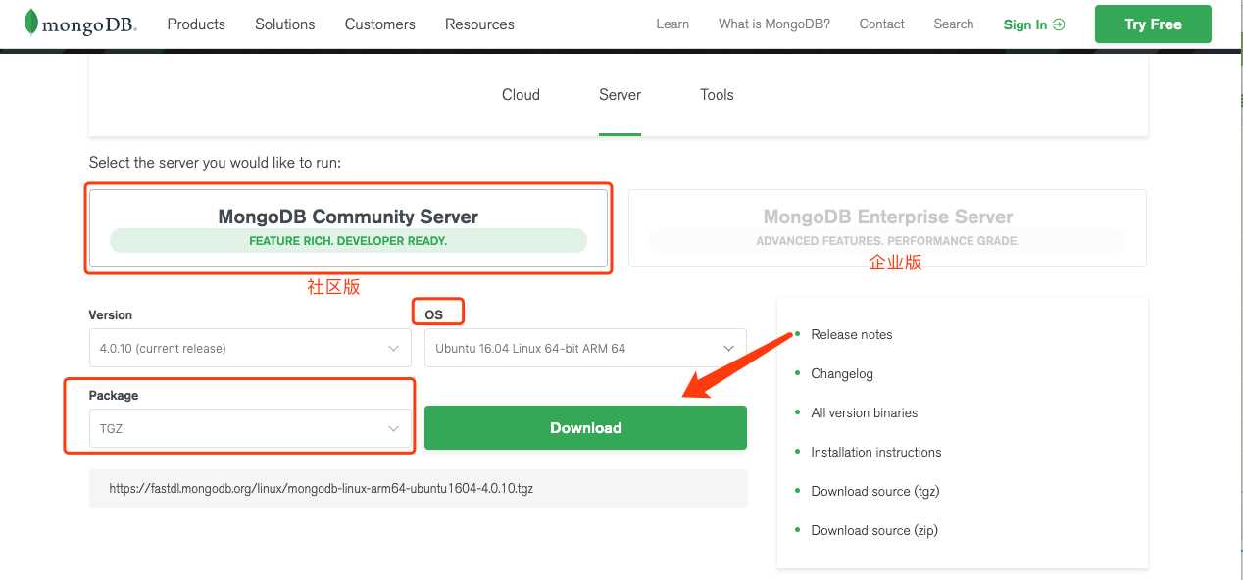Image resolution: width=1243 pixels, height=580 pixels.
Task: Click the fastdl.mongodb.org download URL text
Action: 322,488
